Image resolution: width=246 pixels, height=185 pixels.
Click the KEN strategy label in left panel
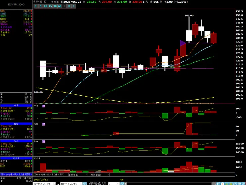(16, 174)
